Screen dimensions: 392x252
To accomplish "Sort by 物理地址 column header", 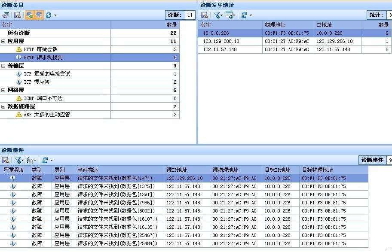I will (x=275, y=25).
